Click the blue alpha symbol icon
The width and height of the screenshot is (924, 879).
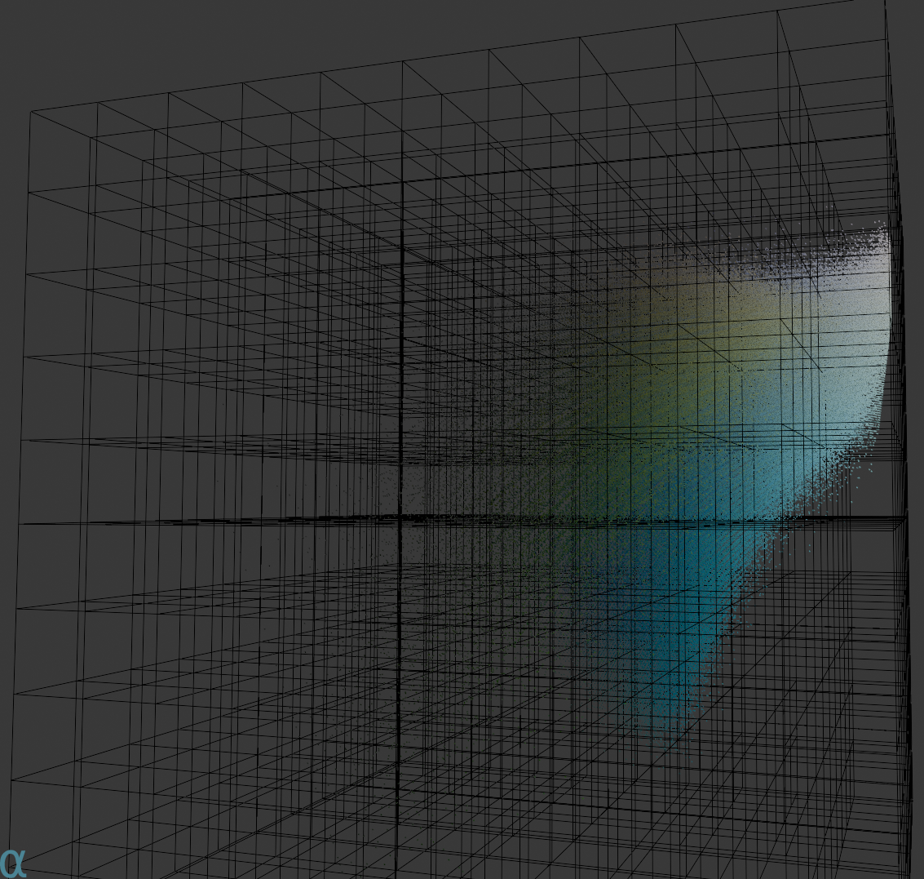pos(13,864)
